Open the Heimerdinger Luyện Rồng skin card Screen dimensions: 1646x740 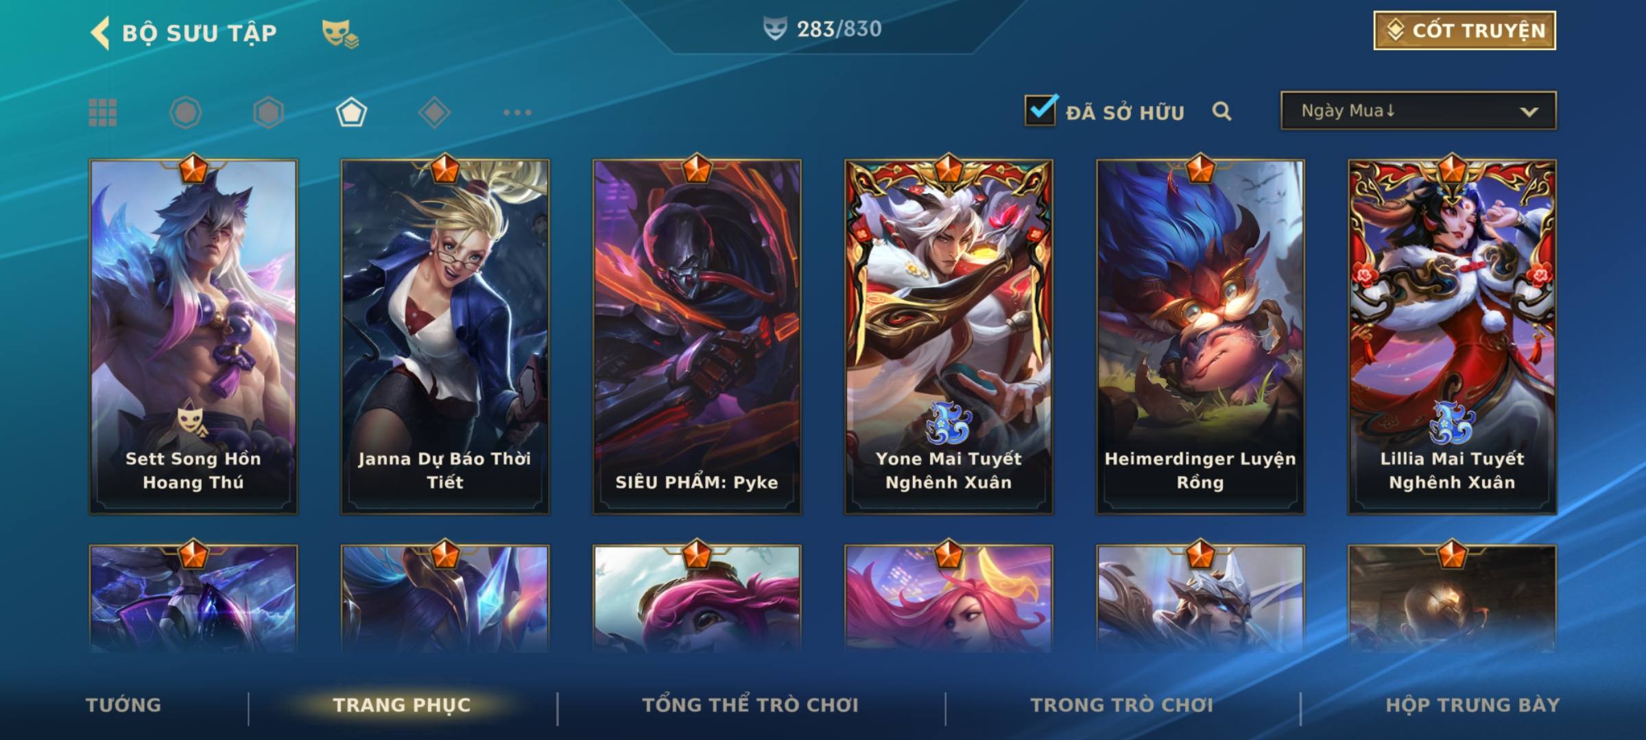pyautogui.click(x=1200, y=336)
